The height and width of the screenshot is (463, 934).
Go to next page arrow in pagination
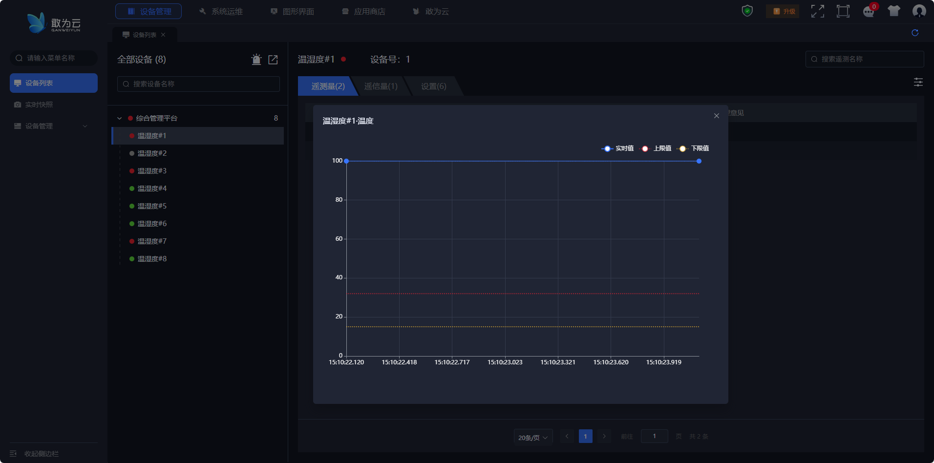[604, 436]
